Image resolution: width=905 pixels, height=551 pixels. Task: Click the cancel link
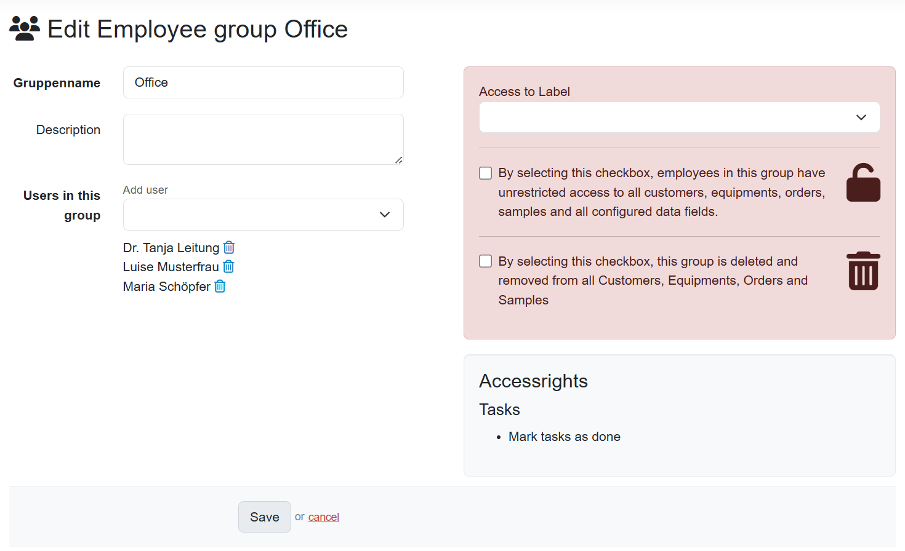pos(323,517)
